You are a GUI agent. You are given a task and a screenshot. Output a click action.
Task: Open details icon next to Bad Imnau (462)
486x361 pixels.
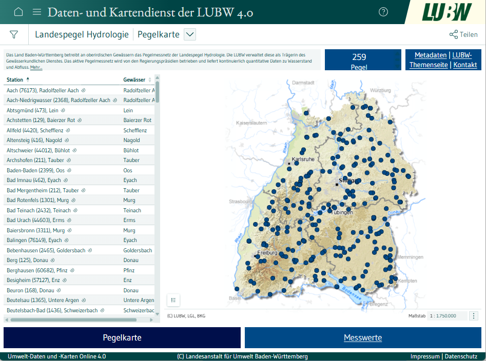point(65,180)
